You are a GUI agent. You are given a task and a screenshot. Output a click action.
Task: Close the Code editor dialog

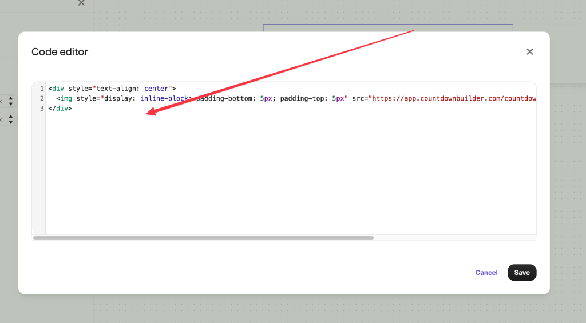[529, 52]
